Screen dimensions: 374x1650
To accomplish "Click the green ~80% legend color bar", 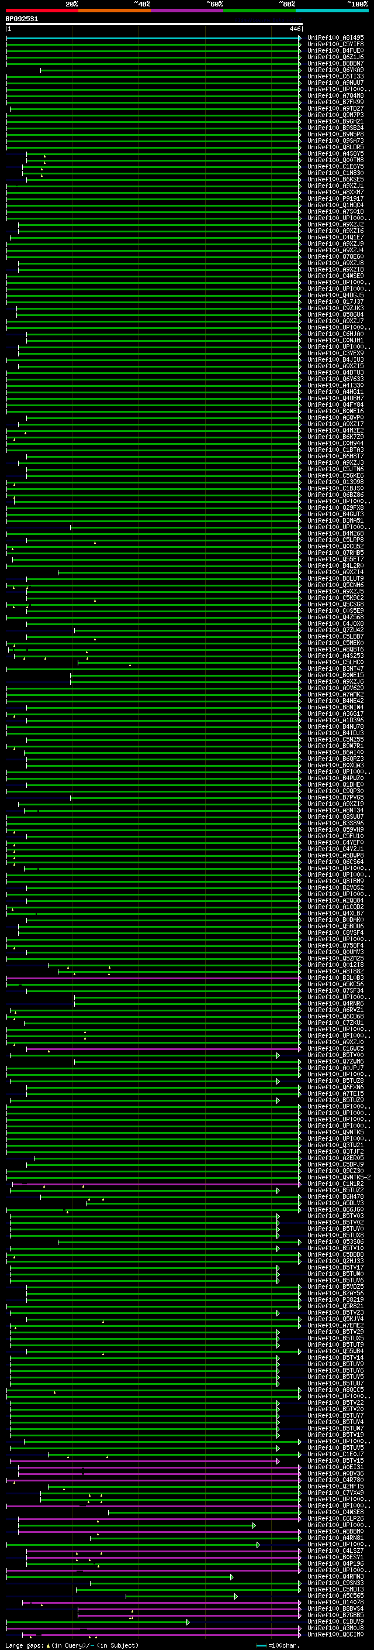I will [x=259, y=11].
